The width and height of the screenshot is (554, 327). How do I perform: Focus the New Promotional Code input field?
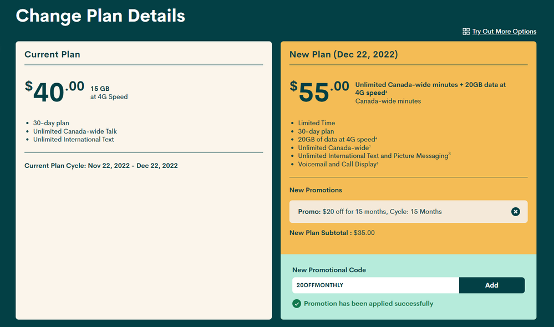(375, 285)
